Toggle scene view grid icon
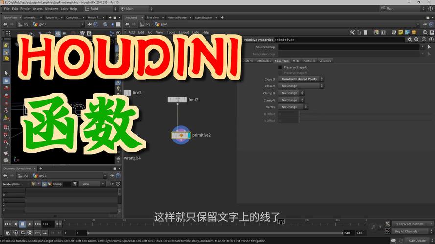The image size is (435, 244). coord(8,34)
